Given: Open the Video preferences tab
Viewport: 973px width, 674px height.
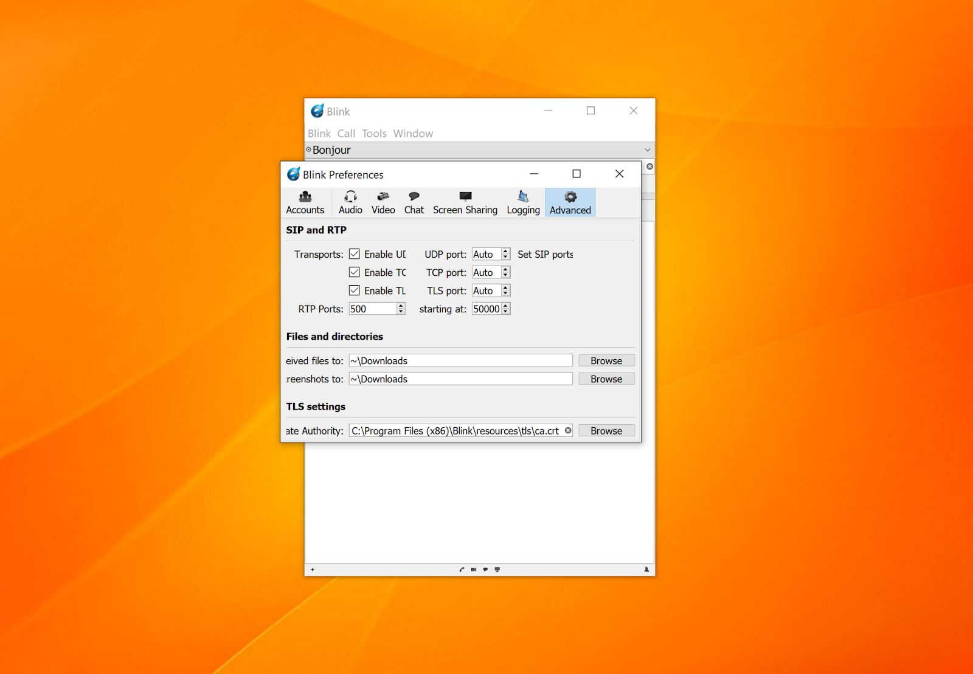Looking at the screenshot, I should click(x=383, y=202).
